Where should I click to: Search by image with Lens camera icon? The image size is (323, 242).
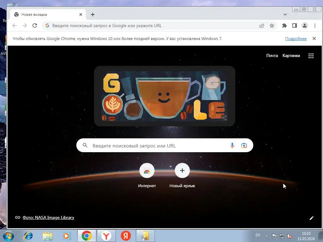pos(244,146)
